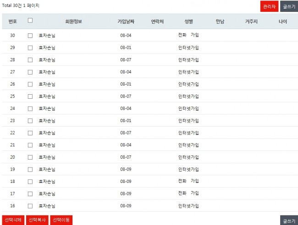Open the 효자손님 entry in row 19
Screen dimensions: 298x225
[x=47, y=169]
